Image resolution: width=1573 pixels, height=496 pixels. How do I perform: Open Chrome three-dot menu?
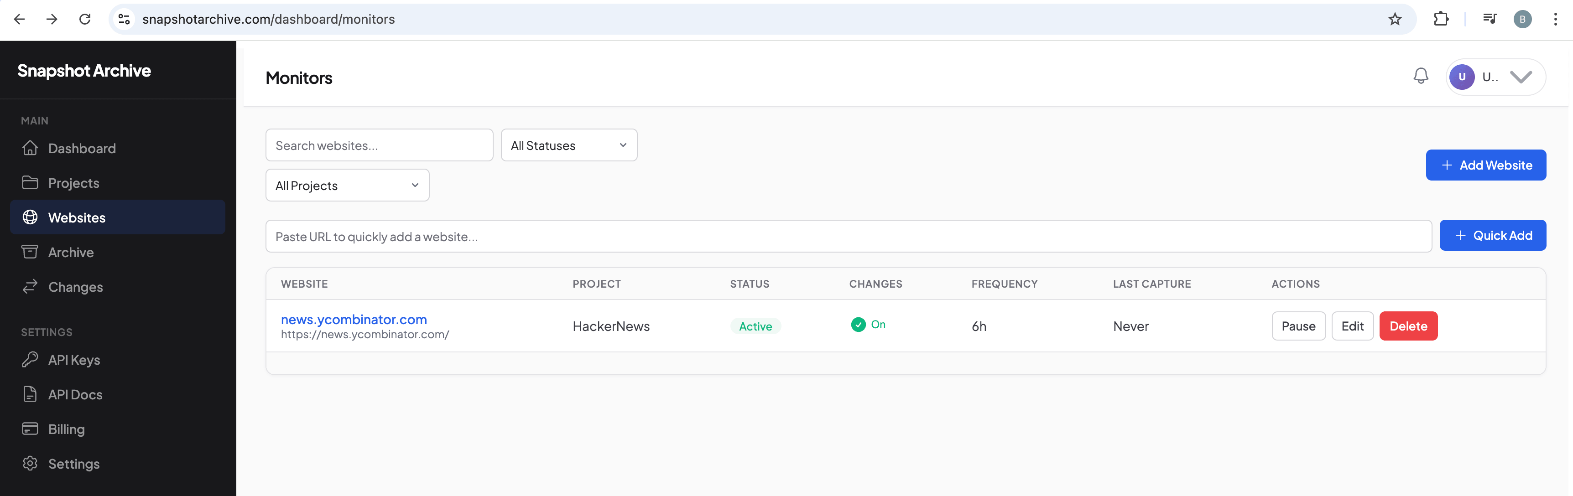click(1555, 19)
